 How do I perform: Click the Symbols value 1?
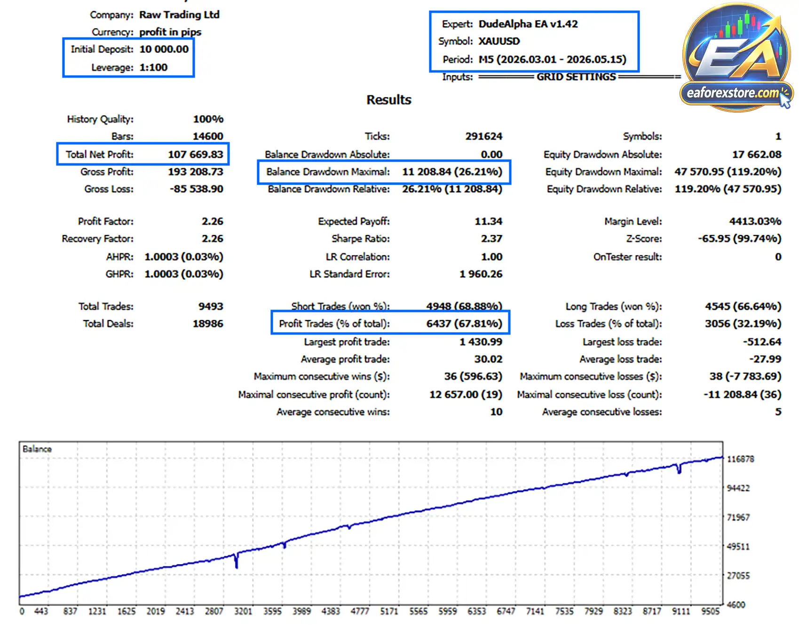(x=778, y=136)
